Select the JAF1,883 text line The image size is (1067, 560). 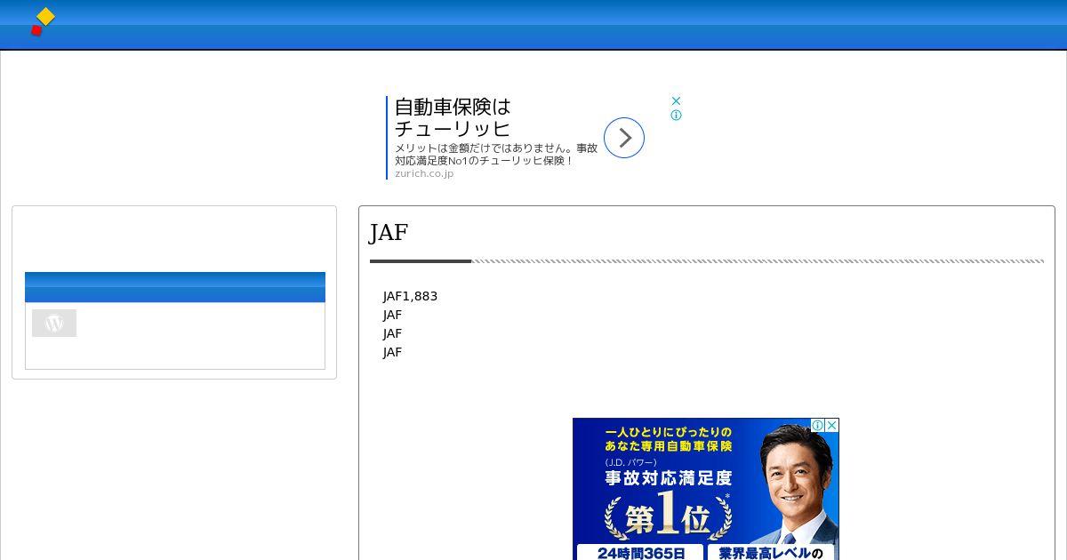click(x=410, y=296)
